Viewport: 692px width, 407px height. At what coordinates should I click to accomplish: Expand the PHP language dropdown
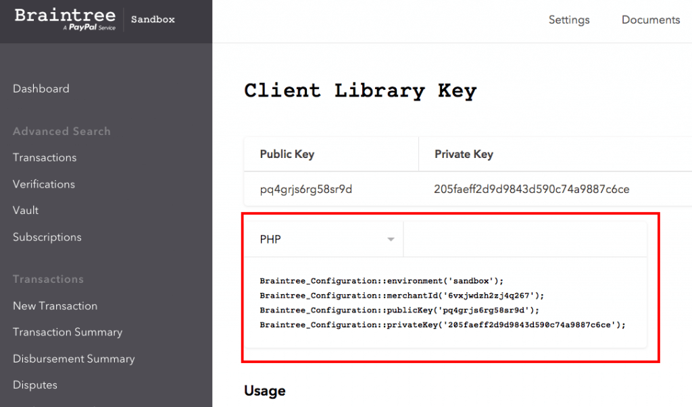pyautogui.click(x=324, y=239)
